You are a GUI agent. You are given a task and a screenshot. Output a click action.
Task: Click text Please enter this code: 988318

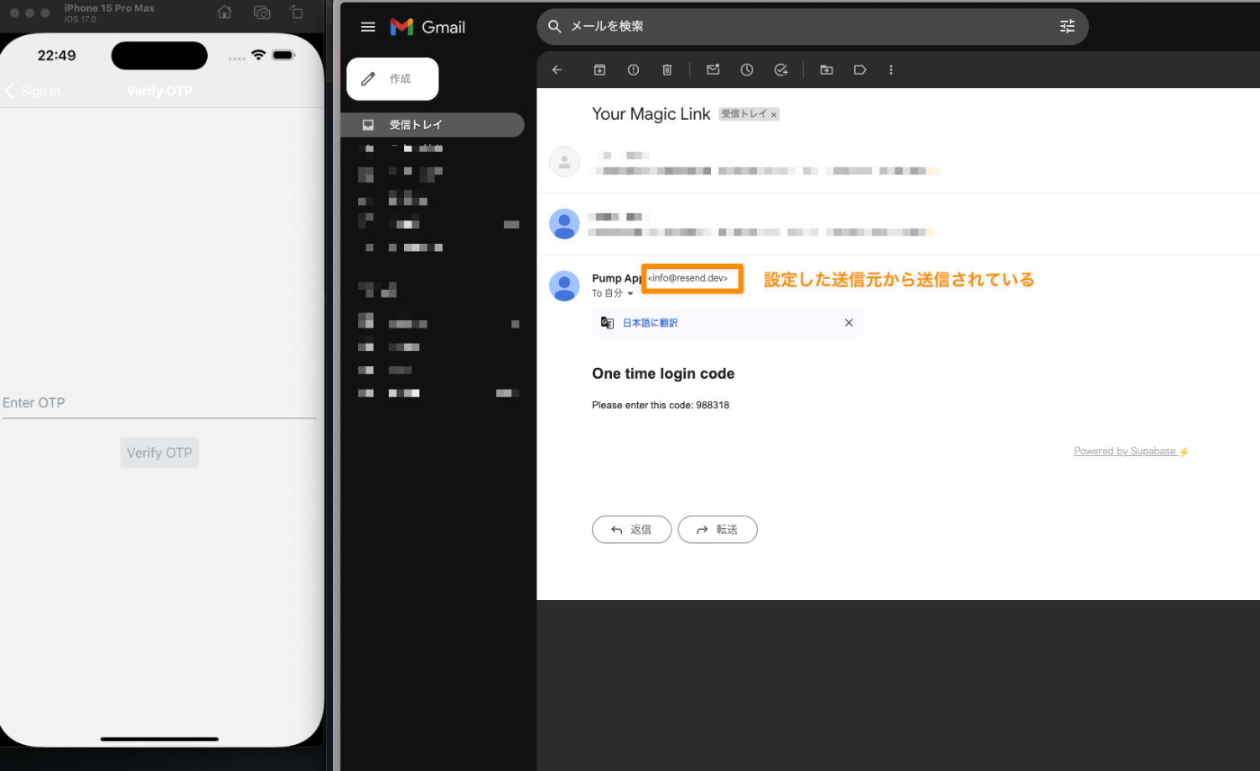(661, 405)
